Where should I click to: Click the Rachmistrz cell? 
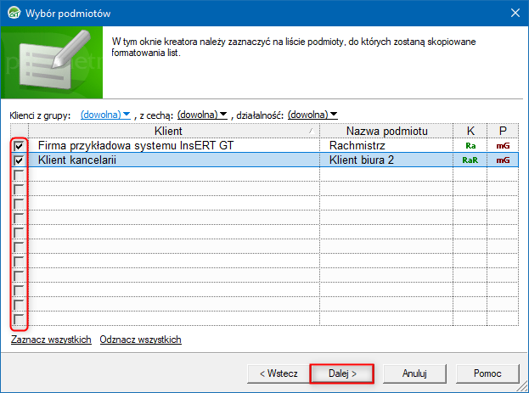(x=386, y=146)
